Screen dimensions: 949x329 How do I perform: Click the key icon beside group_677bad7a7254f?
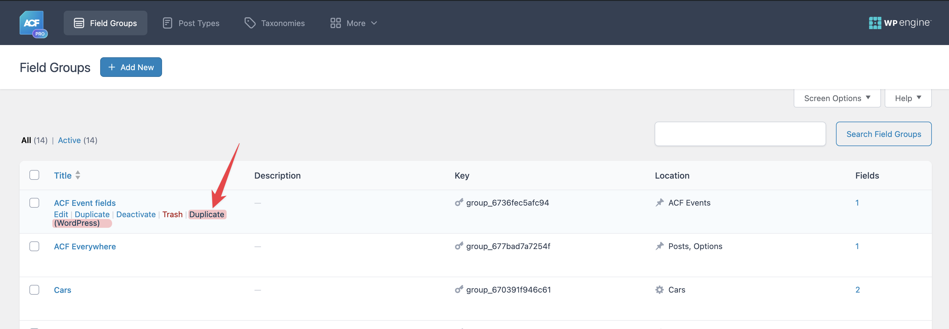tap(459, 246)
